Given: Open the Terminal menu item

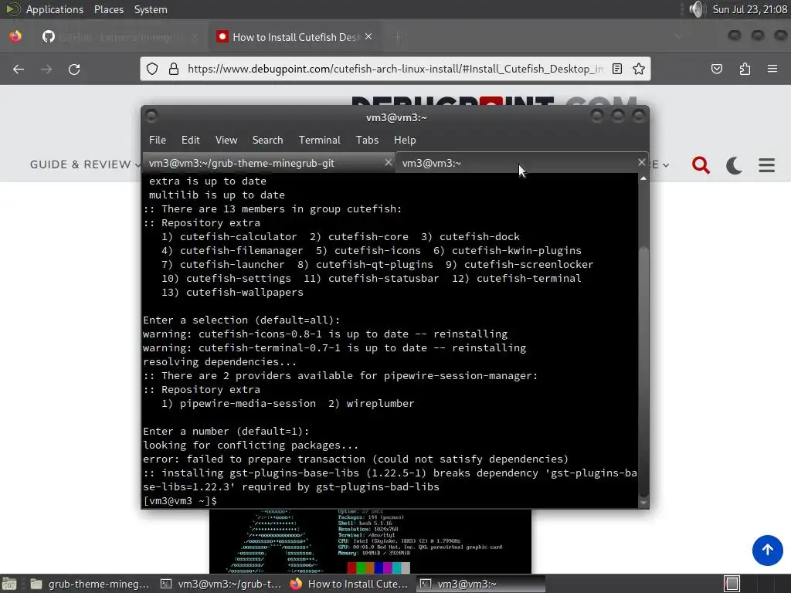Looking at the screenshot, I should pos(319,141).
